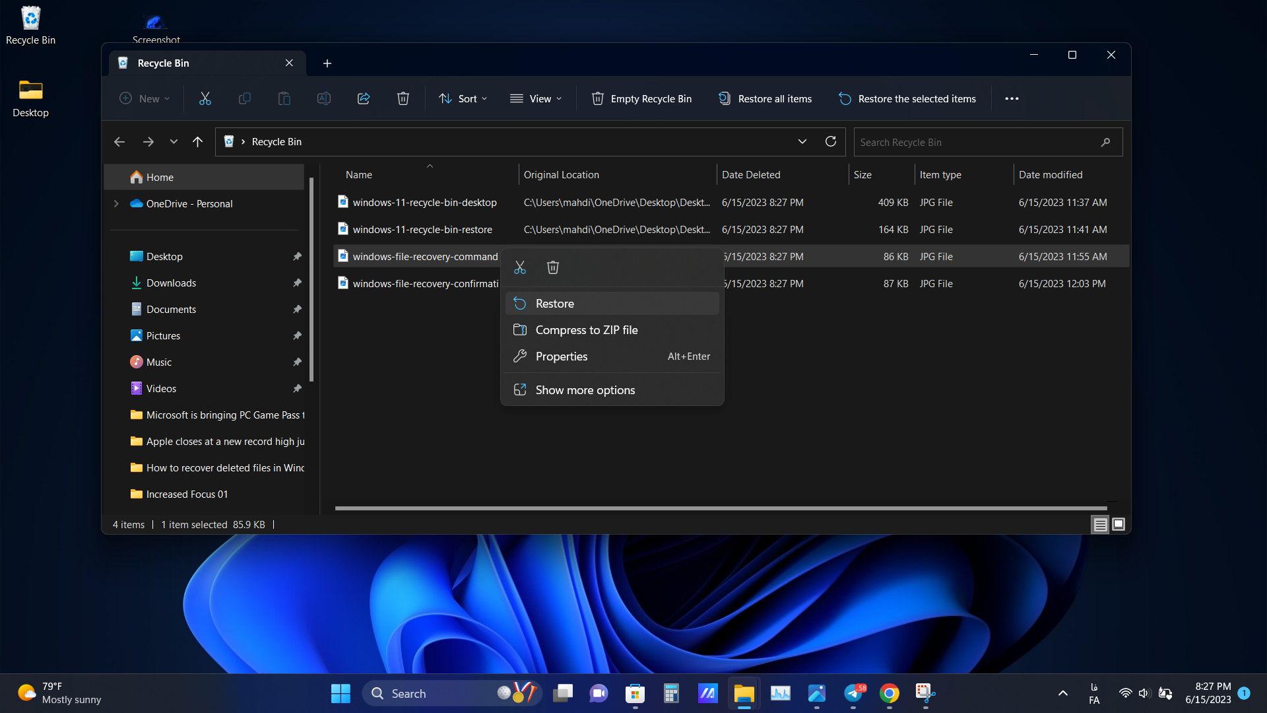Image resolution: width=1267 pixels, height=713 pixels.
Task: Expand the OneDrive - Personal tree node
Action: click(116, 203)
